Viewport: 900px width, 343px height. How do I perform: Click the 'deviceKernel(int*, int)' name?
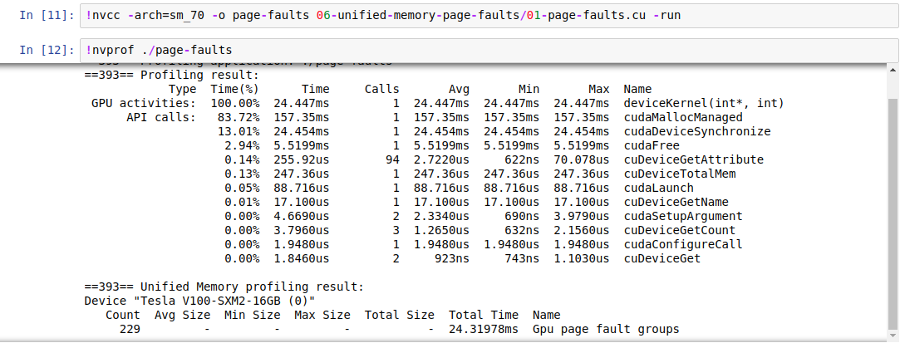click(x=704, y=104)
